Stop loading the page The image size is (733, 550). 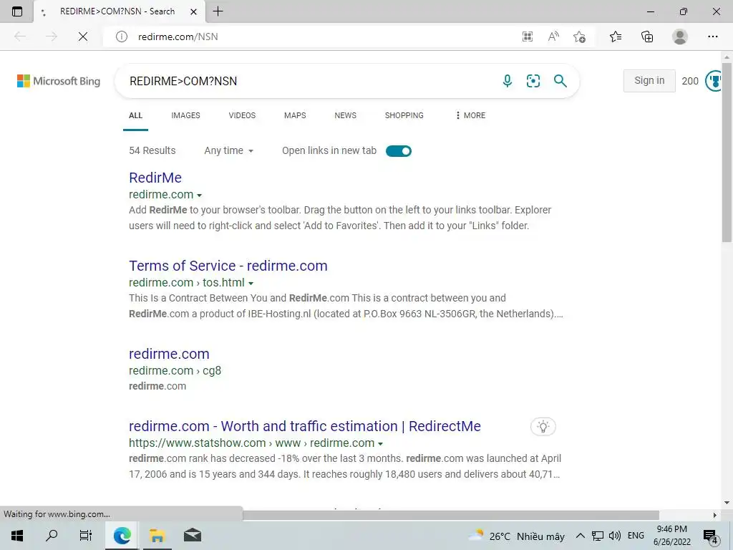(x=83, y=37)
